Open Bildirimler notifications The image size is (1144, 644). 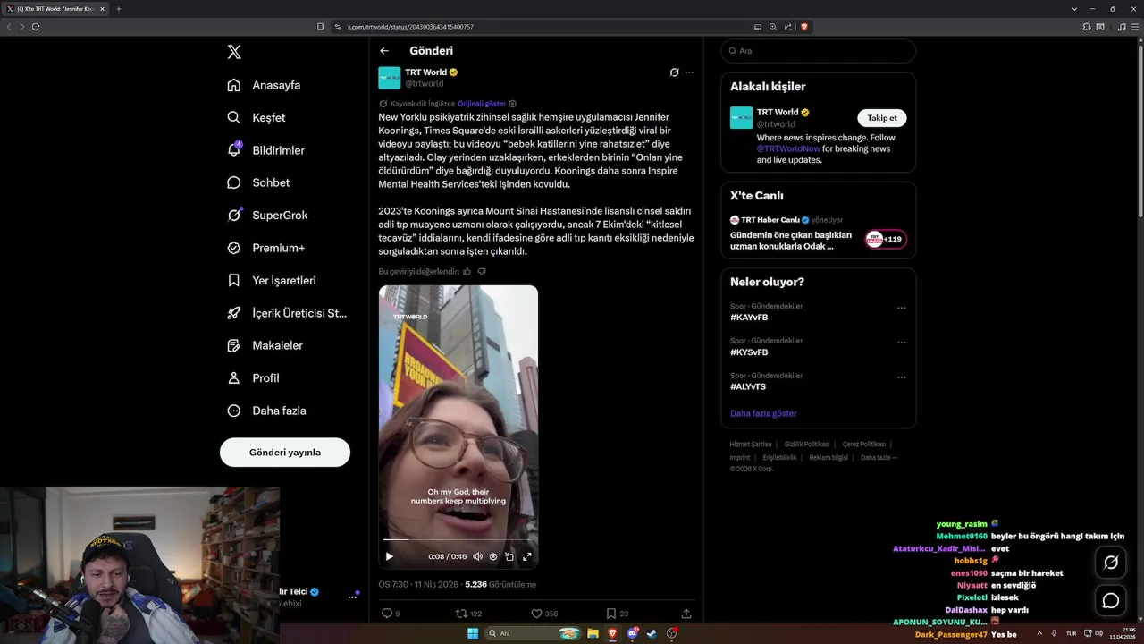(x=265, y=150)
